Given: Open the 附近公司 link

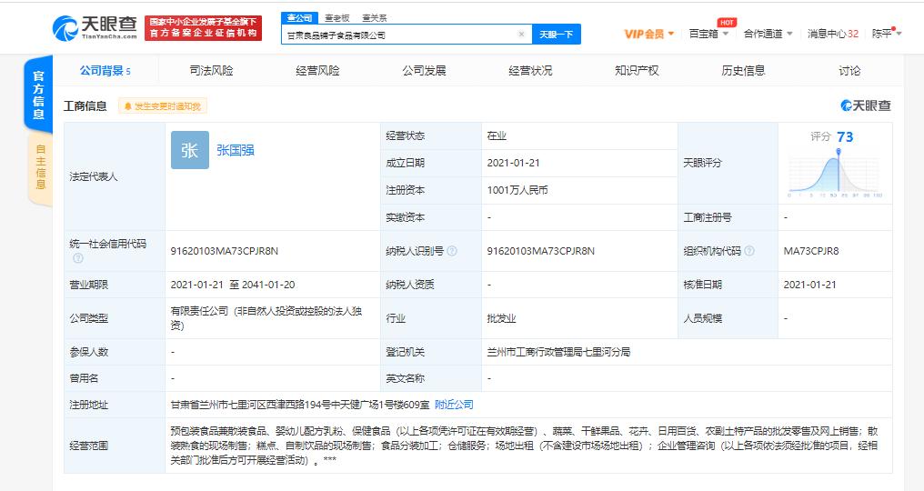Looking at the screenshot, I should (454, 405).
